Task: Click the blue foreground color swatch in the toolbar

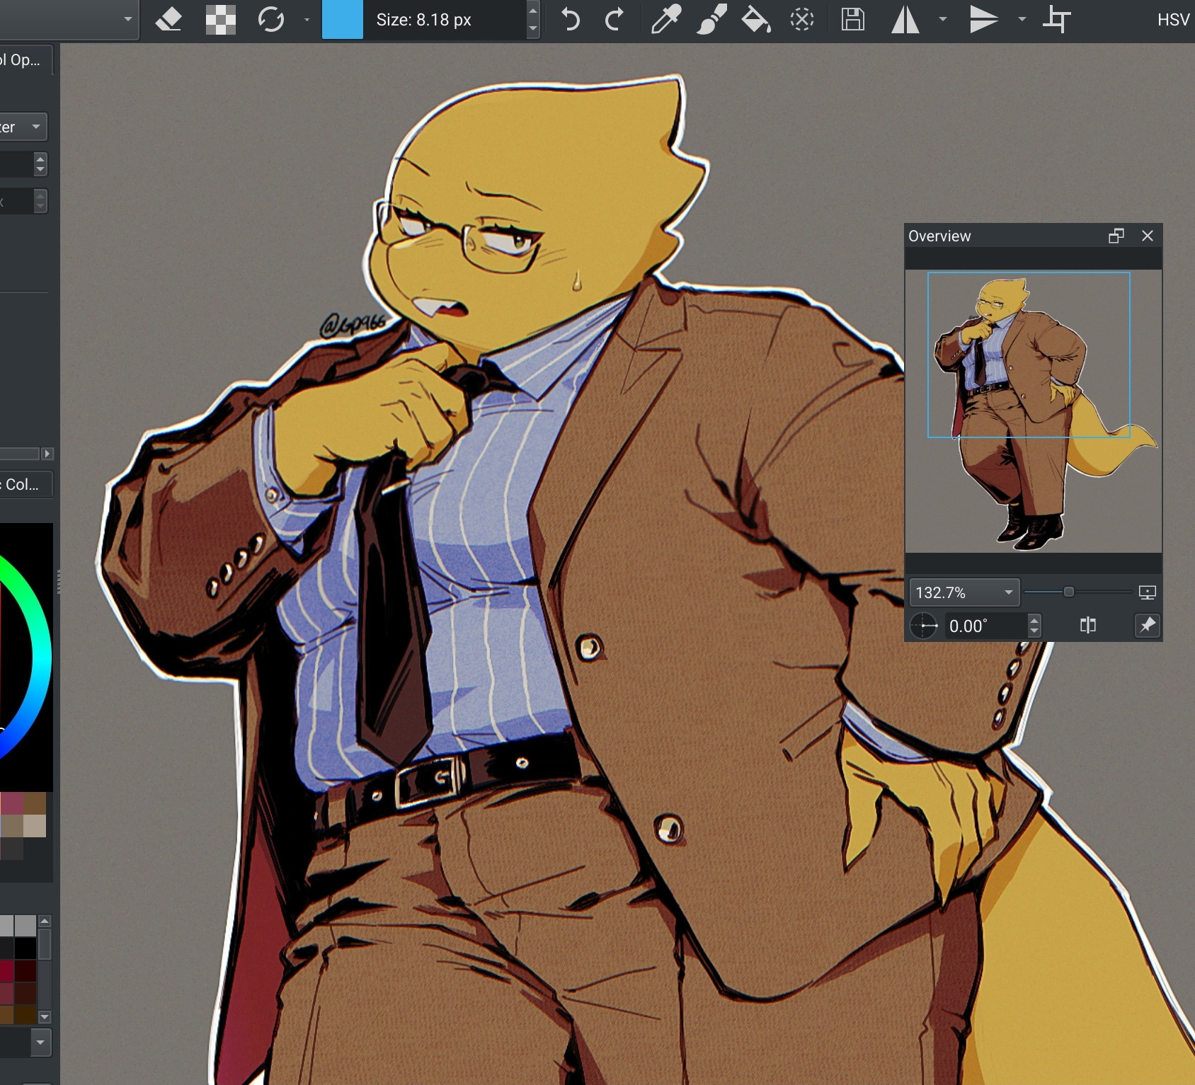Action: click(x=343, y=20)
